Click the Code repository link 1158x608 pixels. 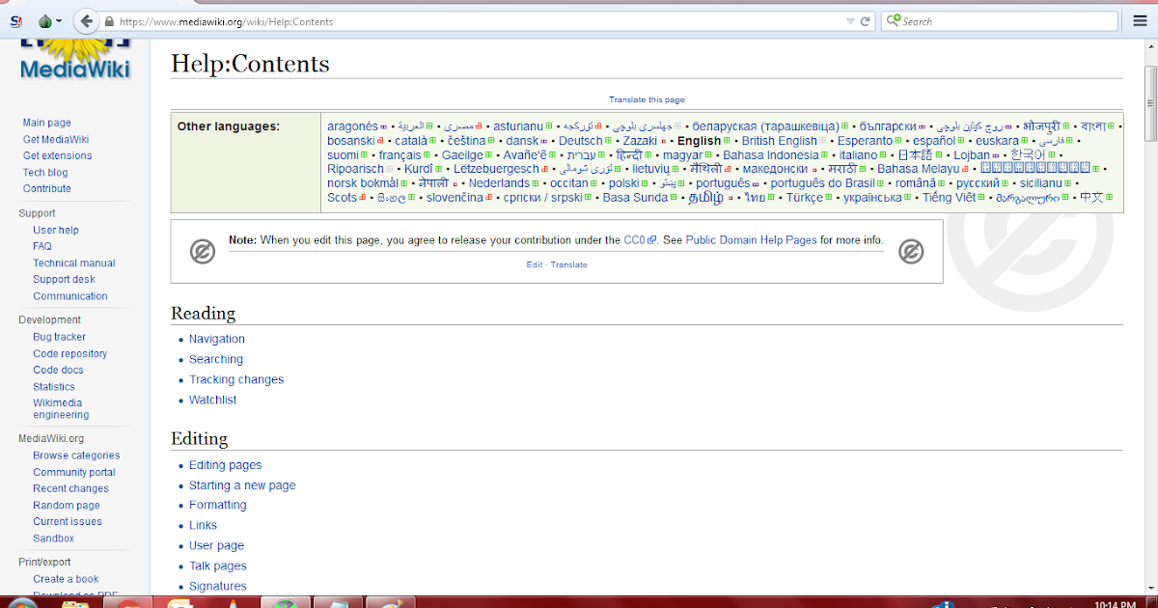point(70,353)
